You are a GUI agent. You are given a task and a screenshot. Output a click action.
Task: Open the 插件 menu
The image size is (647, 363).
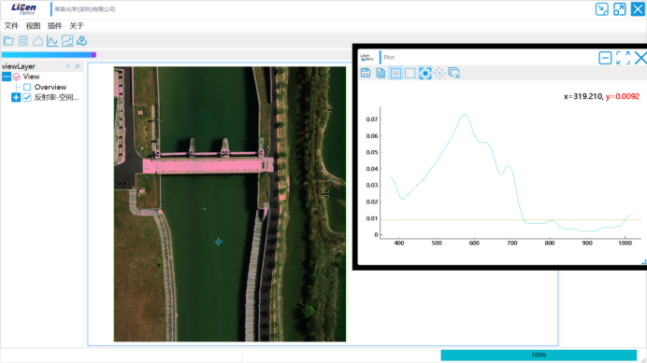[54, 25]
